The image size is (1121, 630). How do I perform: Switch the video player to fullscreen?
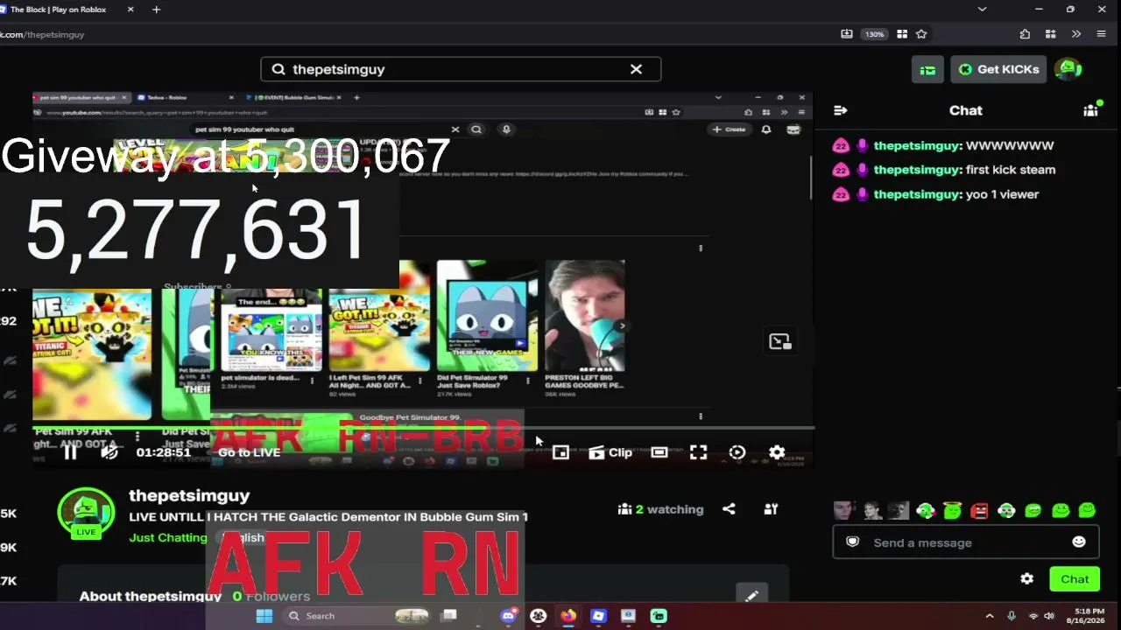[698, 452]
